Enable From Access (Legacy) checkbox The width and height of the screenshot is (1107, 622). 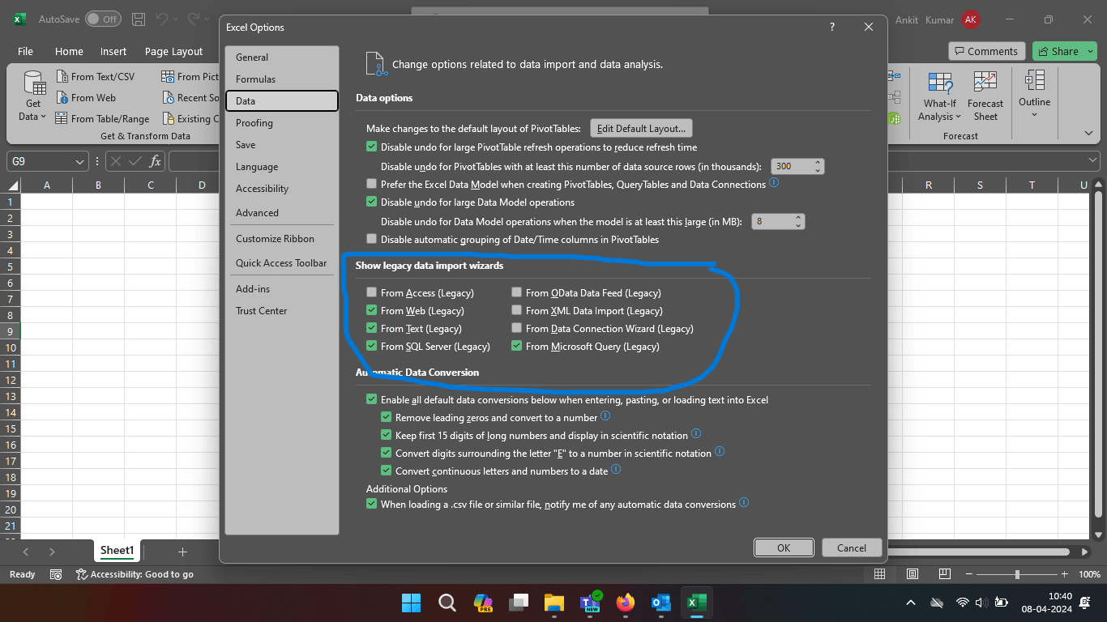[372, 292]
